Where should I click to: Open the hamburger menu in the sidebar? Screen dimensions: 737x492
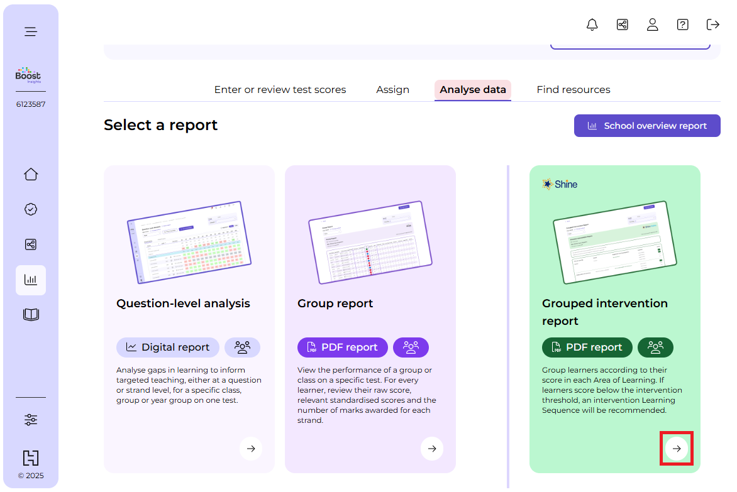pyautogui.click(x=31, y=31)
